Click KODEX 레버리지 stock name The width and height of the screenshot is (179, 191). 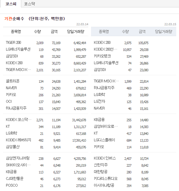point(18,140)
